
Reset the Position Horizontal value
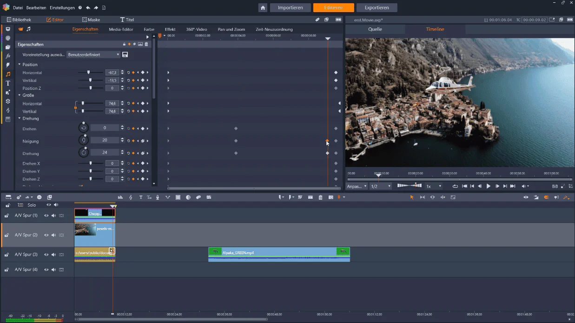click(x=128, y=73)
